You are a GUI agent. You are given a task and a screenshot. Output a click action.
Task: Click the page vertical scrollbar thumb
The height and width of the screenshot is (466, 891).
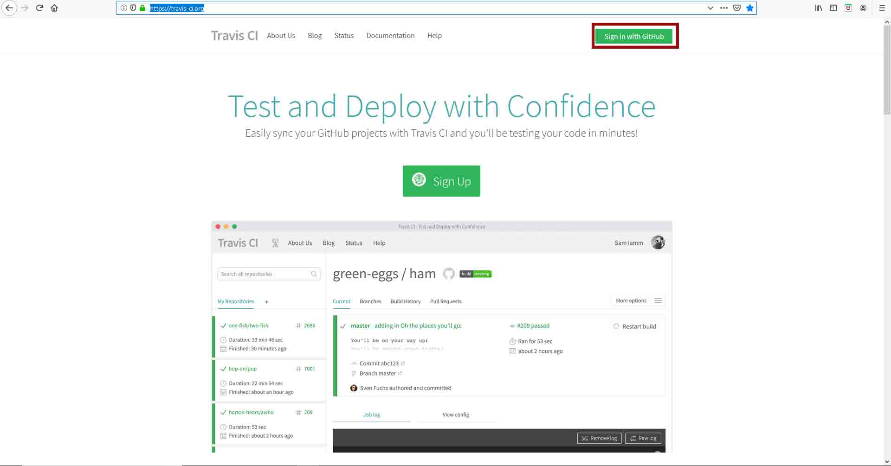tap(887, 70)
